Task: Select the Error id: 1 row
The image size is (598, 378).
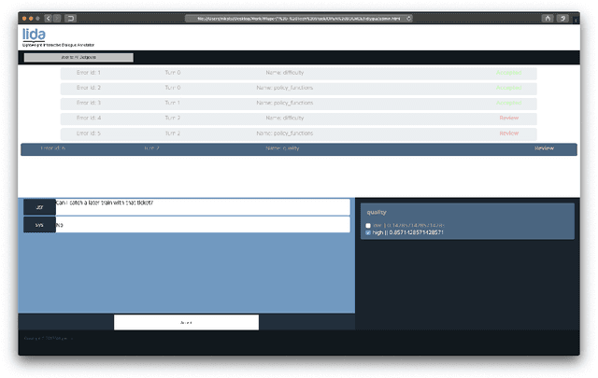Action: click(x=298, y=73)
